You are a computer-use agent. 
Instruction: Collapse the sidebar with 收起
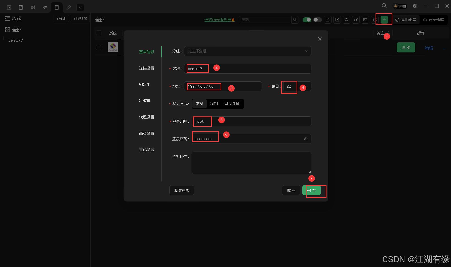click(13, 18)
